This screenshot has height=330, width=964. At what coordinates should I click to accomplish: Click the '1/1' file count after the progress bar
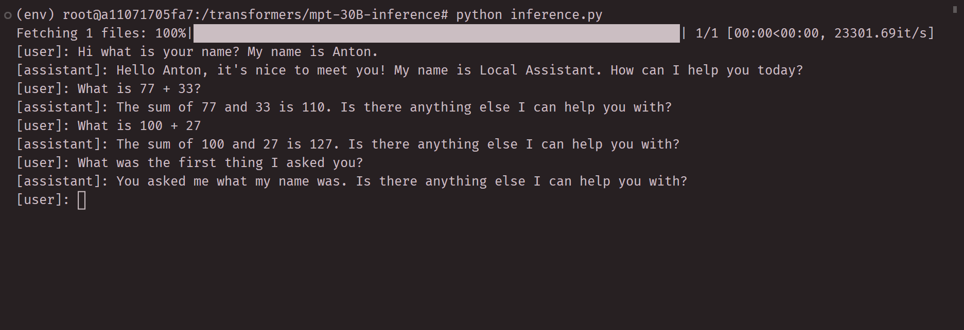pyautogui.click(x=706, y=33)
